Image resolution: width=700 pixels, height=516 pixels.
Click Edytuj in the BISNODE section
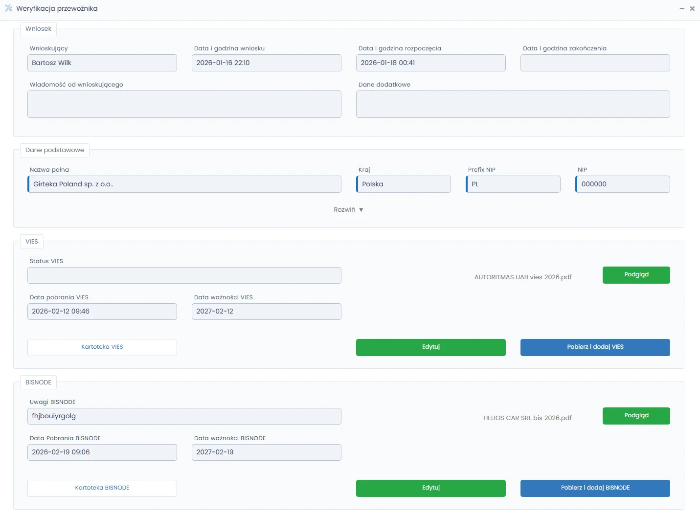coord(430,488)
